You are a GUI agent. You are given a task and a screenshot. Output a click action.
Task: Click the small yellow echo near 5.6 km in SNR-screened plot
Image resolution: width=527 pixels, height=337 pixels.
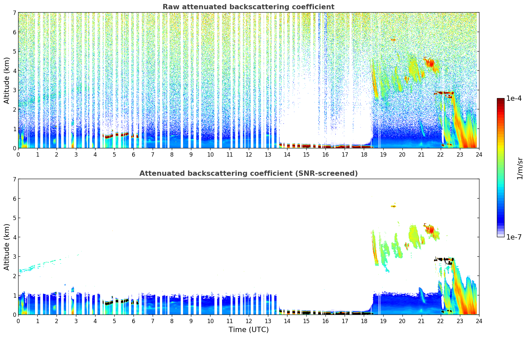click(x=393, y=206)
